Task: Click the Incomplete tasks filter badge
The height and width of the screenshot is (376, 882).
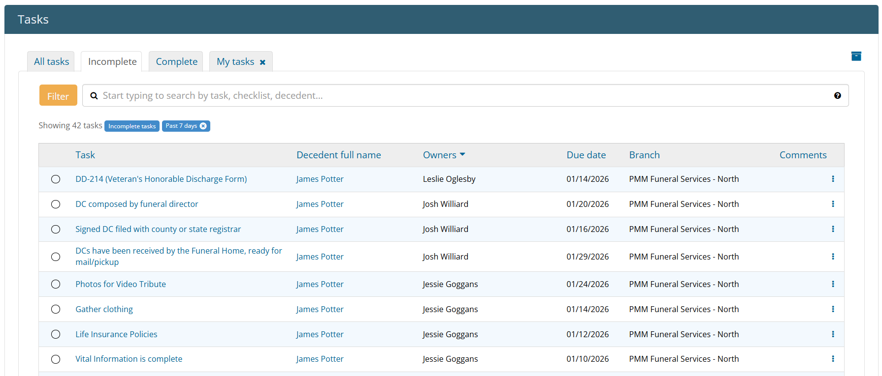Action: click(x=132, y=126)
